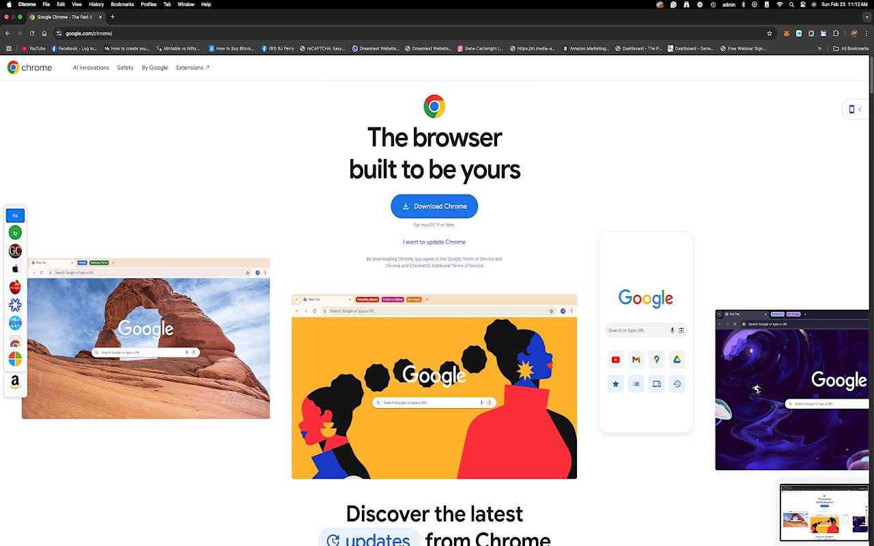The image size is (874, 546).
Task: Open the Window menu
Action: click(186, 4)
